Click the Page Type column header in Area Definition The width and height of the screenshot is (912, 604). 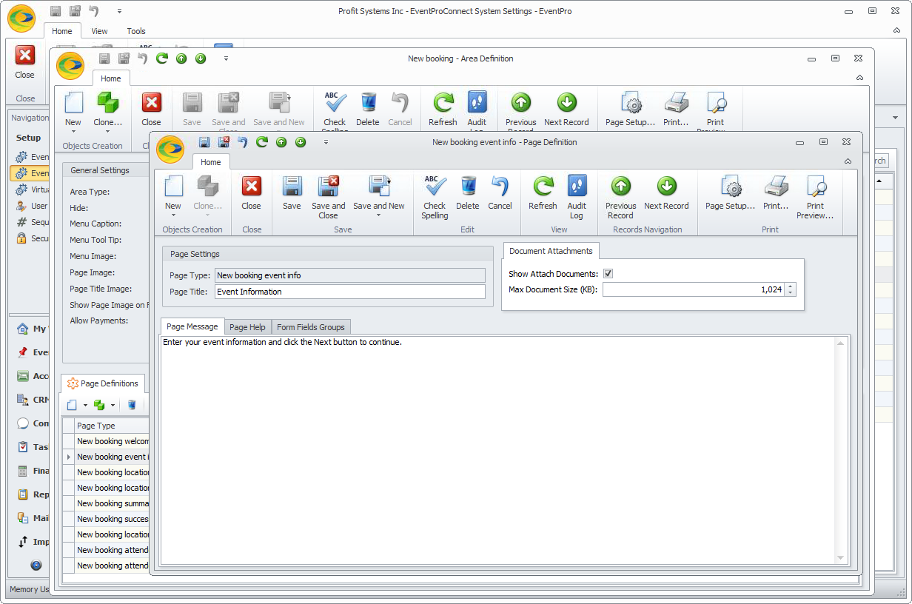coord(113,426)
